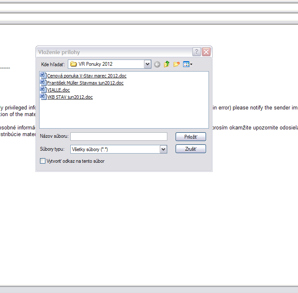Viewport: 298px width, 293px height.
Task: Click the Názov súboru input field
Action: tap(119, 137)
